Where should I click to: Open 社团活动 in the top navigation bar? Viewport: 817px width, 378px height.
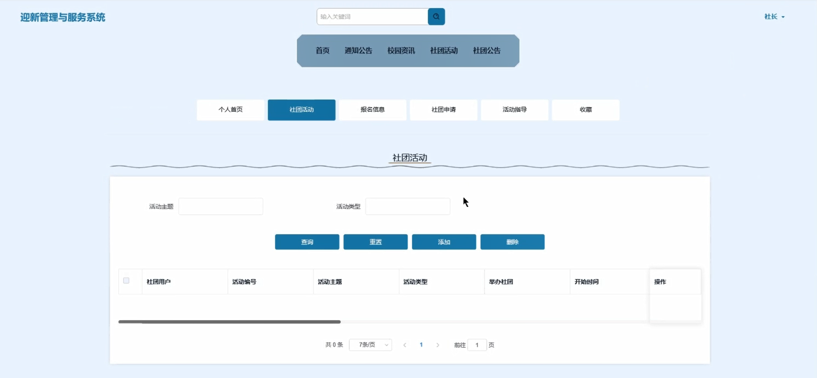point(444,50)
